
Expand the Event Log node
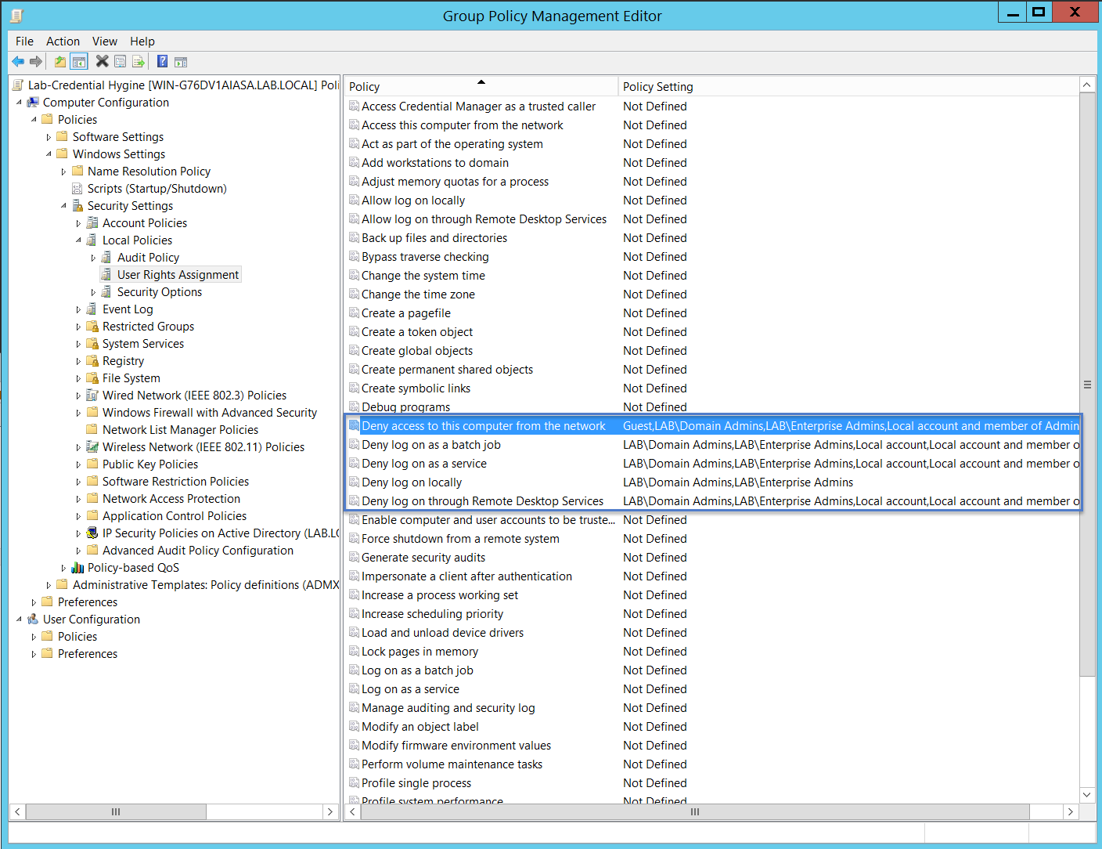78,309
